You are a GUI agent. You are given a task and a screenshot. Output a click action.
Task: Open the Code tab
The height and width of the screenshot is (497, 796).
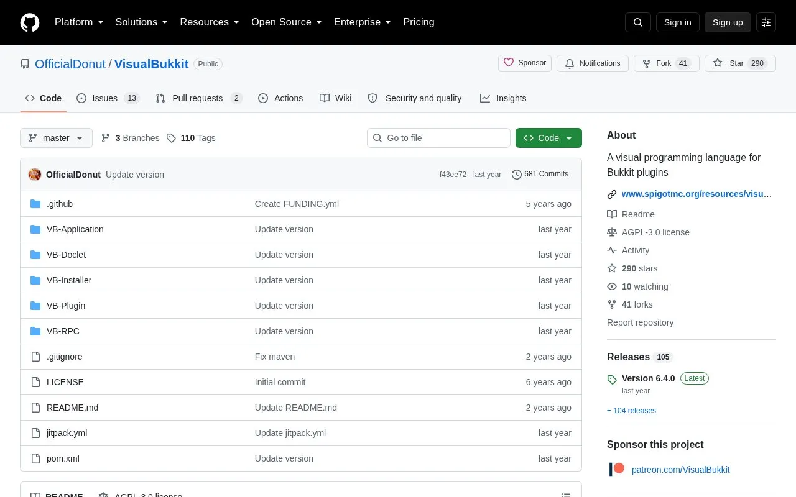pyautogui.click(x=44, y=98)
